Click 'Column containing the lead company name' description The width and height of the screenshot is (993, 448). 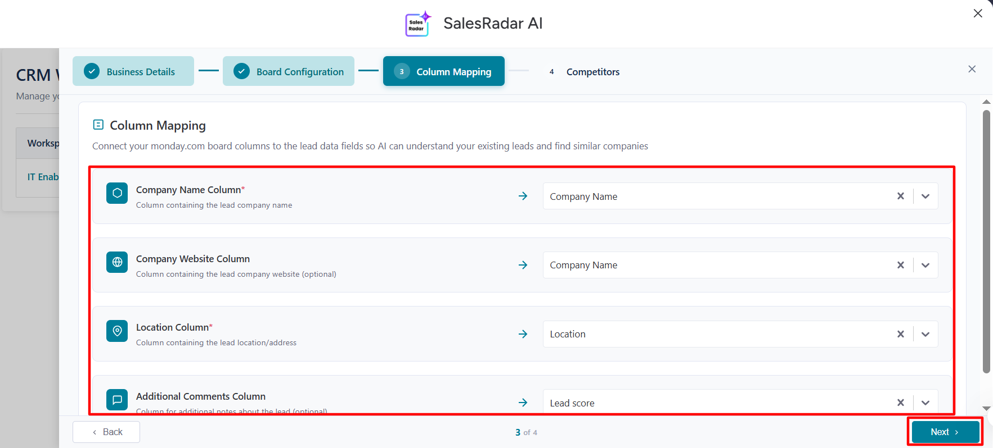[x=214, y=205]
